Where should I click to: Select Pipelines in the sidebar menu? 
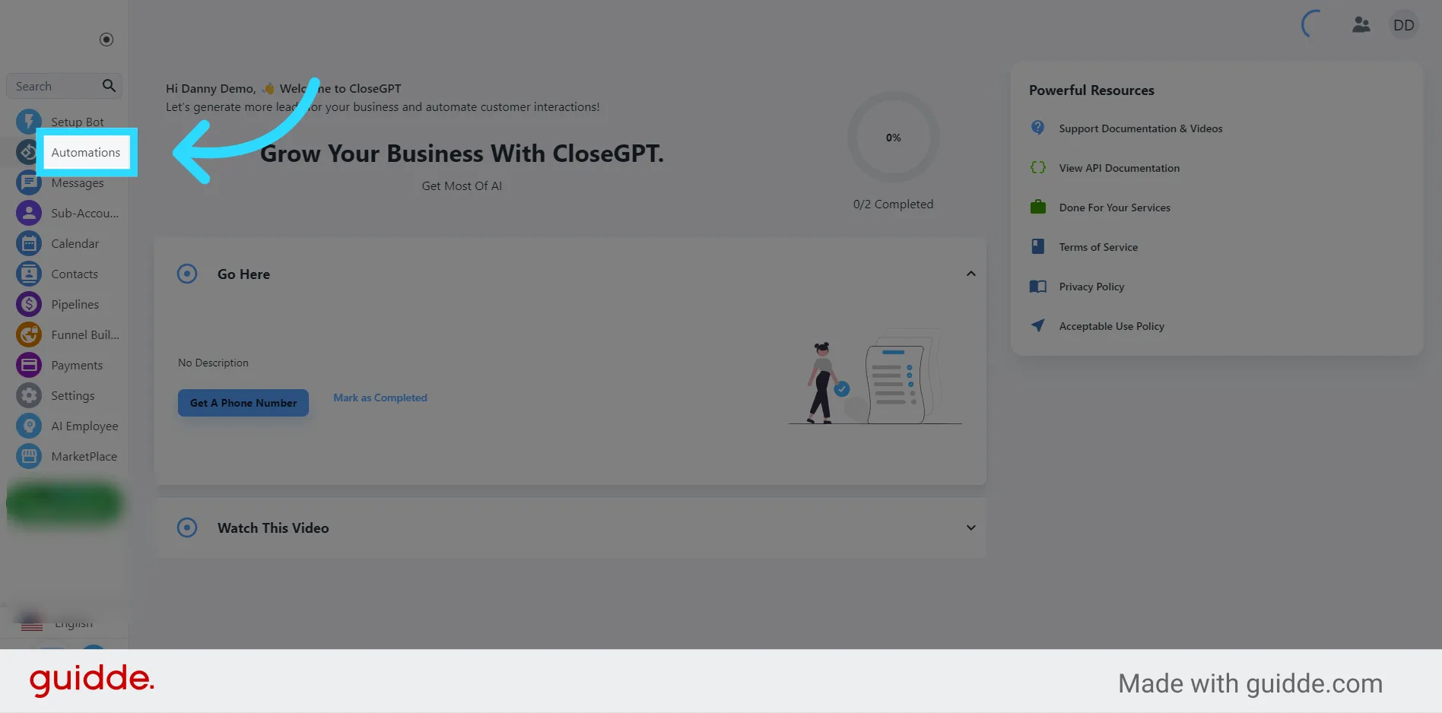(x=75, y=304)
